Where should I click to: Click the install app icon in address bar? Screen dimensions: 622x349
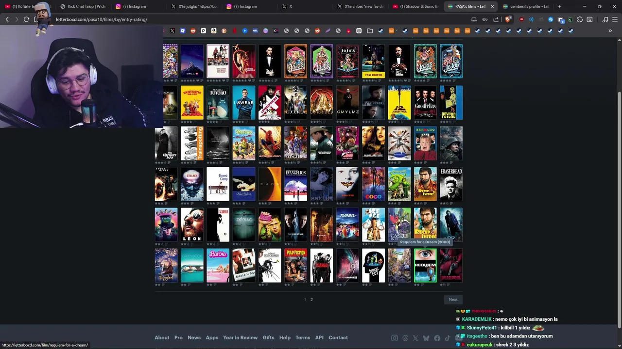(x=474, y=19)
